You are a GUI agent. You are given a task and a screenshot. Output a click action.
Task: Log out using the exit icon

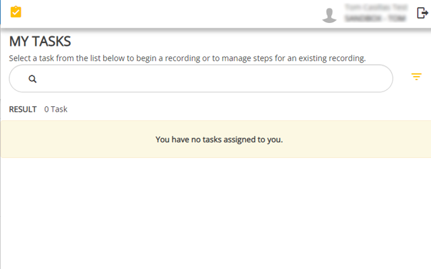click(x=422, y=13)
